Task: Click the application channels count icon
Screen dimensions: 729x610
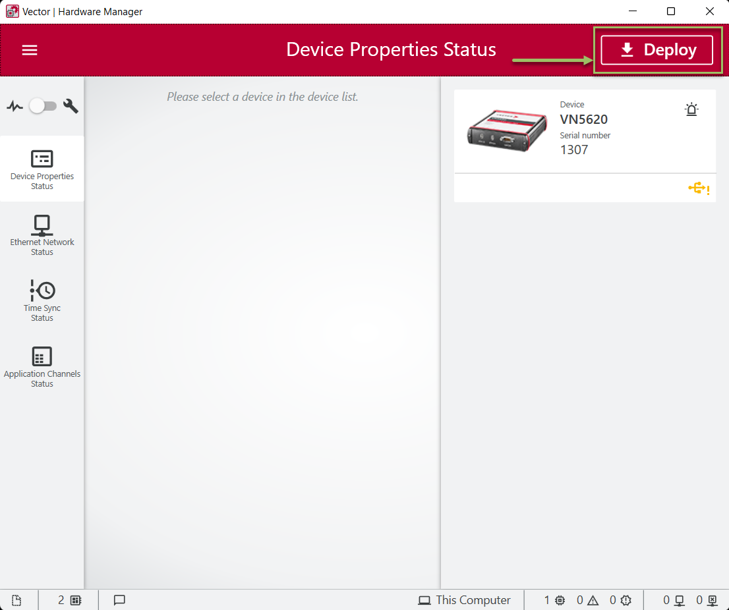Action: click(x=75, y=600)
